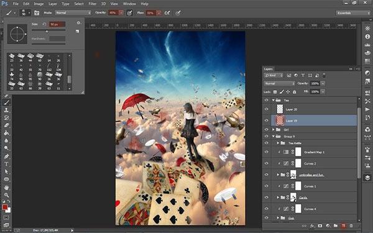This screenshot has height=233, width=373.
Task: Enable airbrush mode icon
Action: (167, 13)
